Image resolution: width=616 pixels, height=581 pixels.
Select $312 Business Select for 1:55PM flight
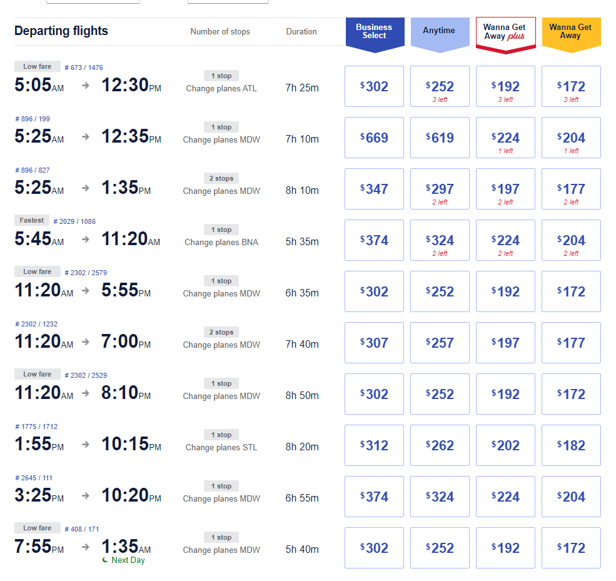point(374,445)
